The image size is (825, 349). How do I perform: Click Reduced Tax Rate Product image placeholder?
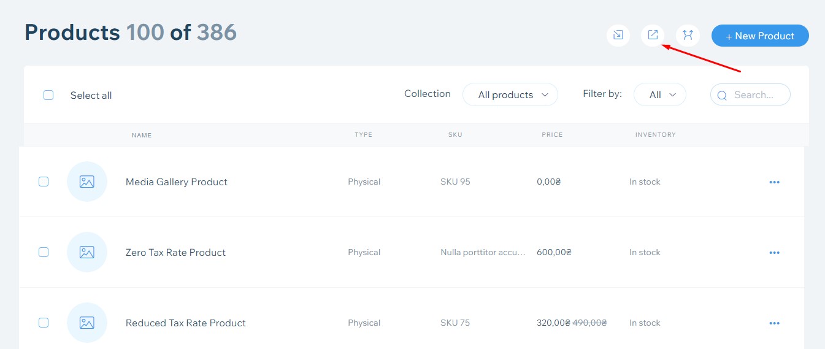tap(87, 323)
